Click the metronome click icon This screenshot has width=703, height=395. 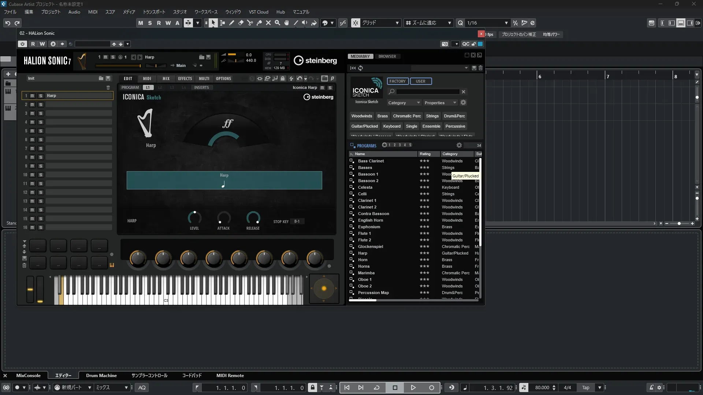[x=651, y=388]
